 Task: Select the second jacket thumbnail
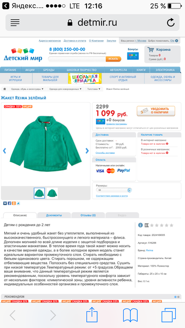click(52, 193)
